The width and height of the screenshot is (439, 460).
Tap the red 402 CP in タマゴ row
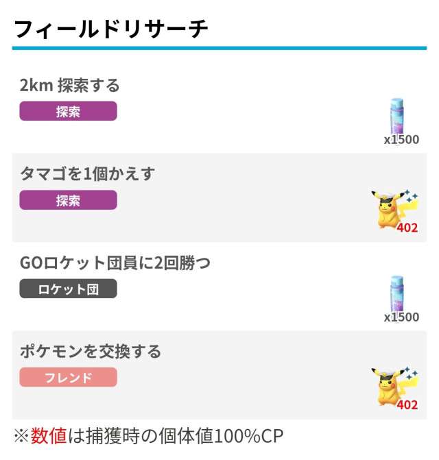[407, 228]
